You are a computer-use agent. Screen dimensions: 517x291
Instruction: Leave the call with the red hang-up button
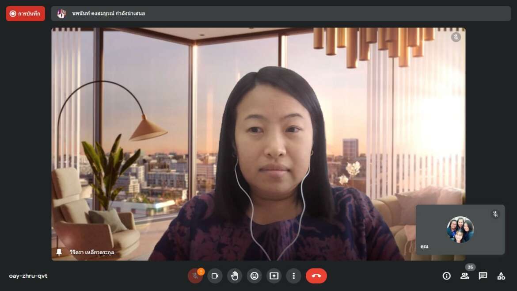point(316,276)
